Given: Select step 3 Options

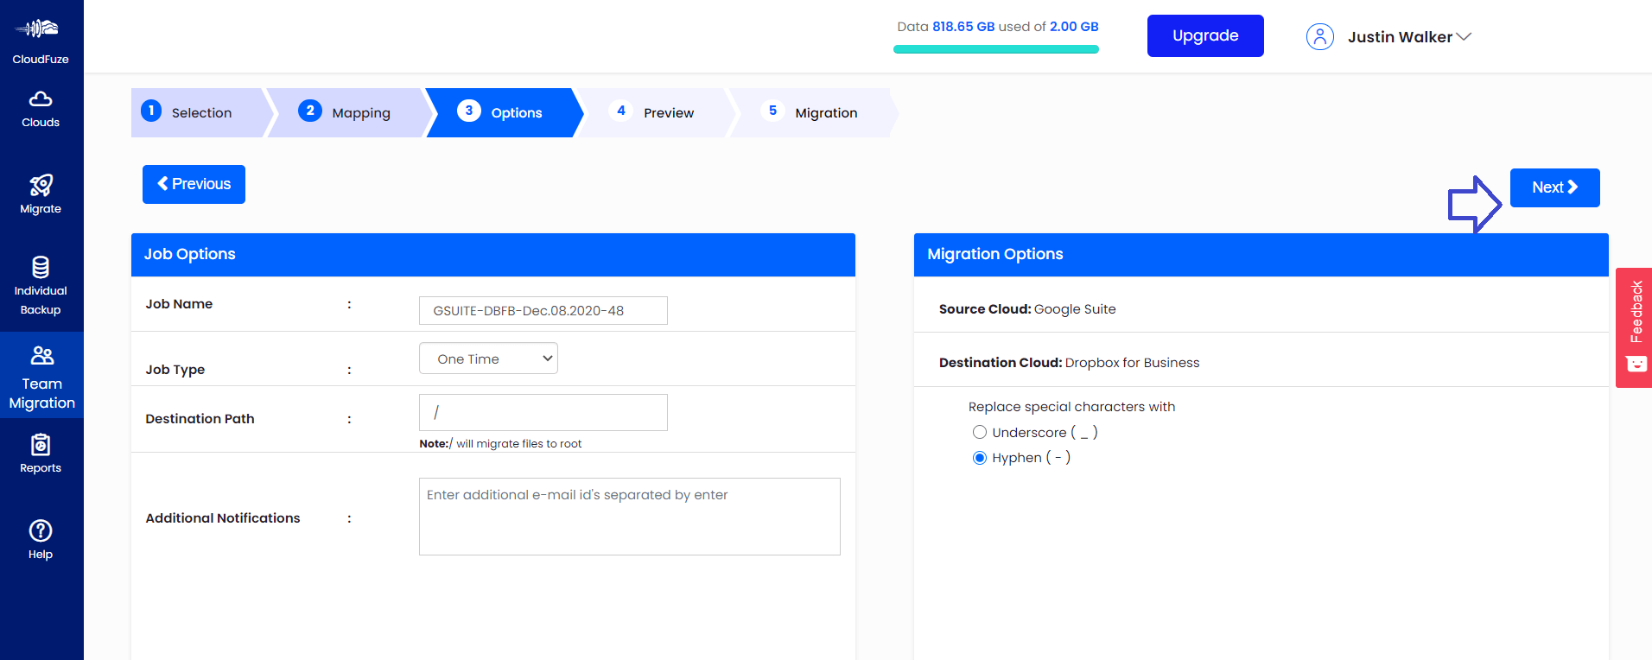Looking at the screenshot, I should (504, 112).
